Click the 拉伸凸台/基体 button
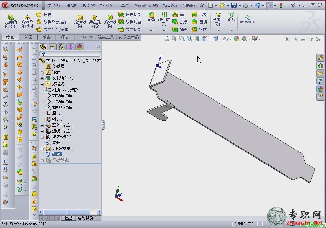 tap(11, 21)
